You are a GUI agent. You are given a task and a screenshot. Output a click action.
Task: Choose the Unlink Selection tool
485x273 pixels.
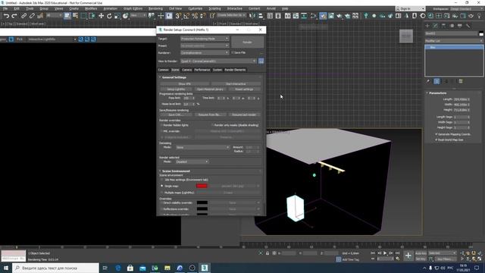coord(32,16)
